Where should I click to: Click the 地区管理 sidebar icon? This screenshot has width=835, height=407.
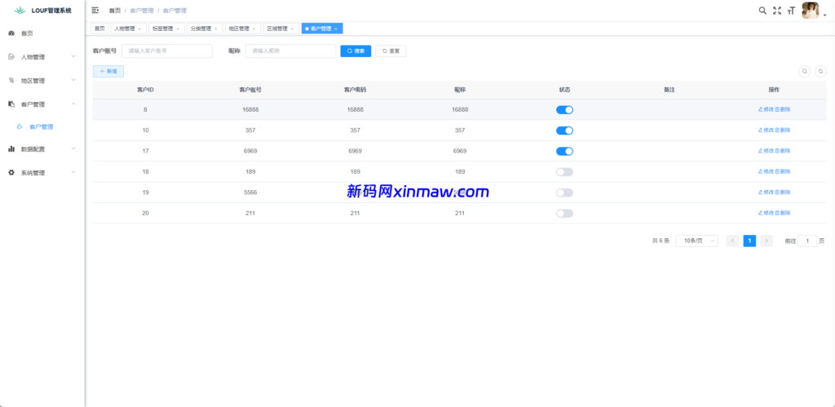coord(11,81)
